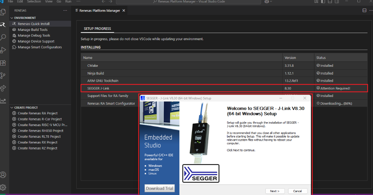Open the Extensions view
Image resolution: width=373 pixels, height=195 pixels.
coord(3,63)
